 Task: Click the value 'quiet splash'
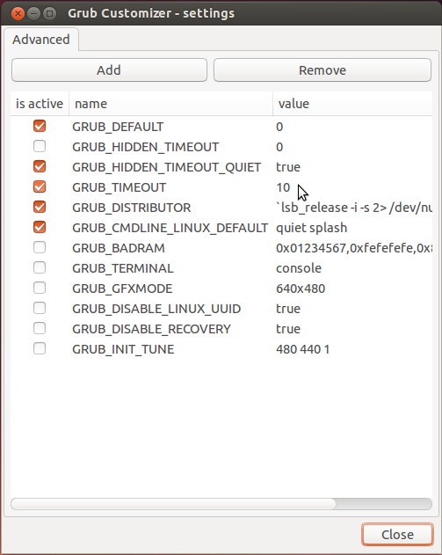click(x=312, y=228)
